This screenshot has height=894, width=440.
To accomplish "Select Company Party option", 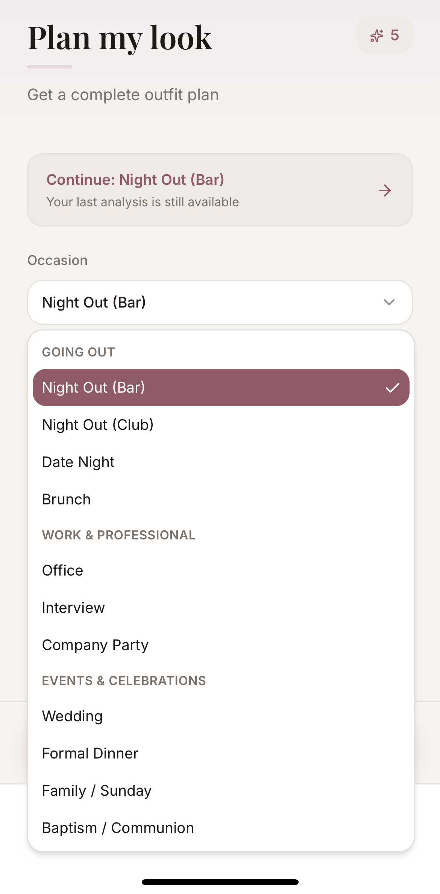I will [95, 644].
